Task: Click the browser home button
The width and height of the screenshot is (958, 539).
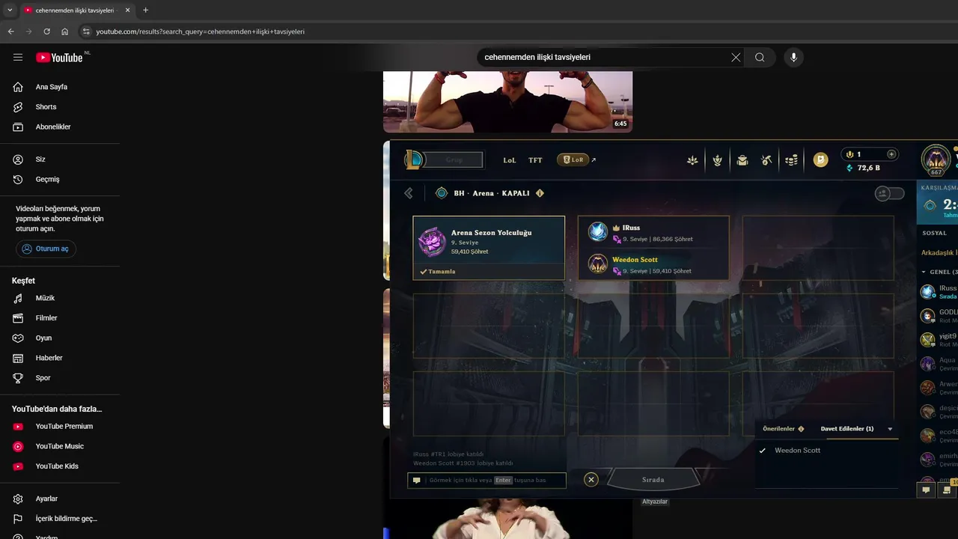Action: (64, 31)
